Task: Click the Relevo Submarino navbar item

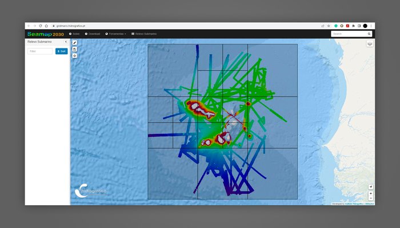Action: [x=144, y=34]
